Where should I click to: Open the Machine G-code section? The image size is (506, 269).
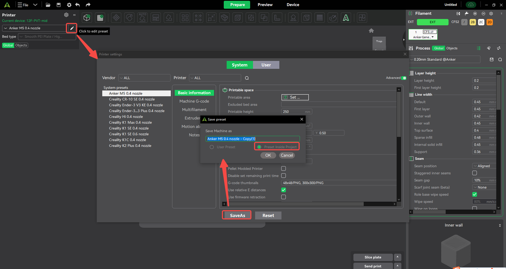tap(194, 101)
